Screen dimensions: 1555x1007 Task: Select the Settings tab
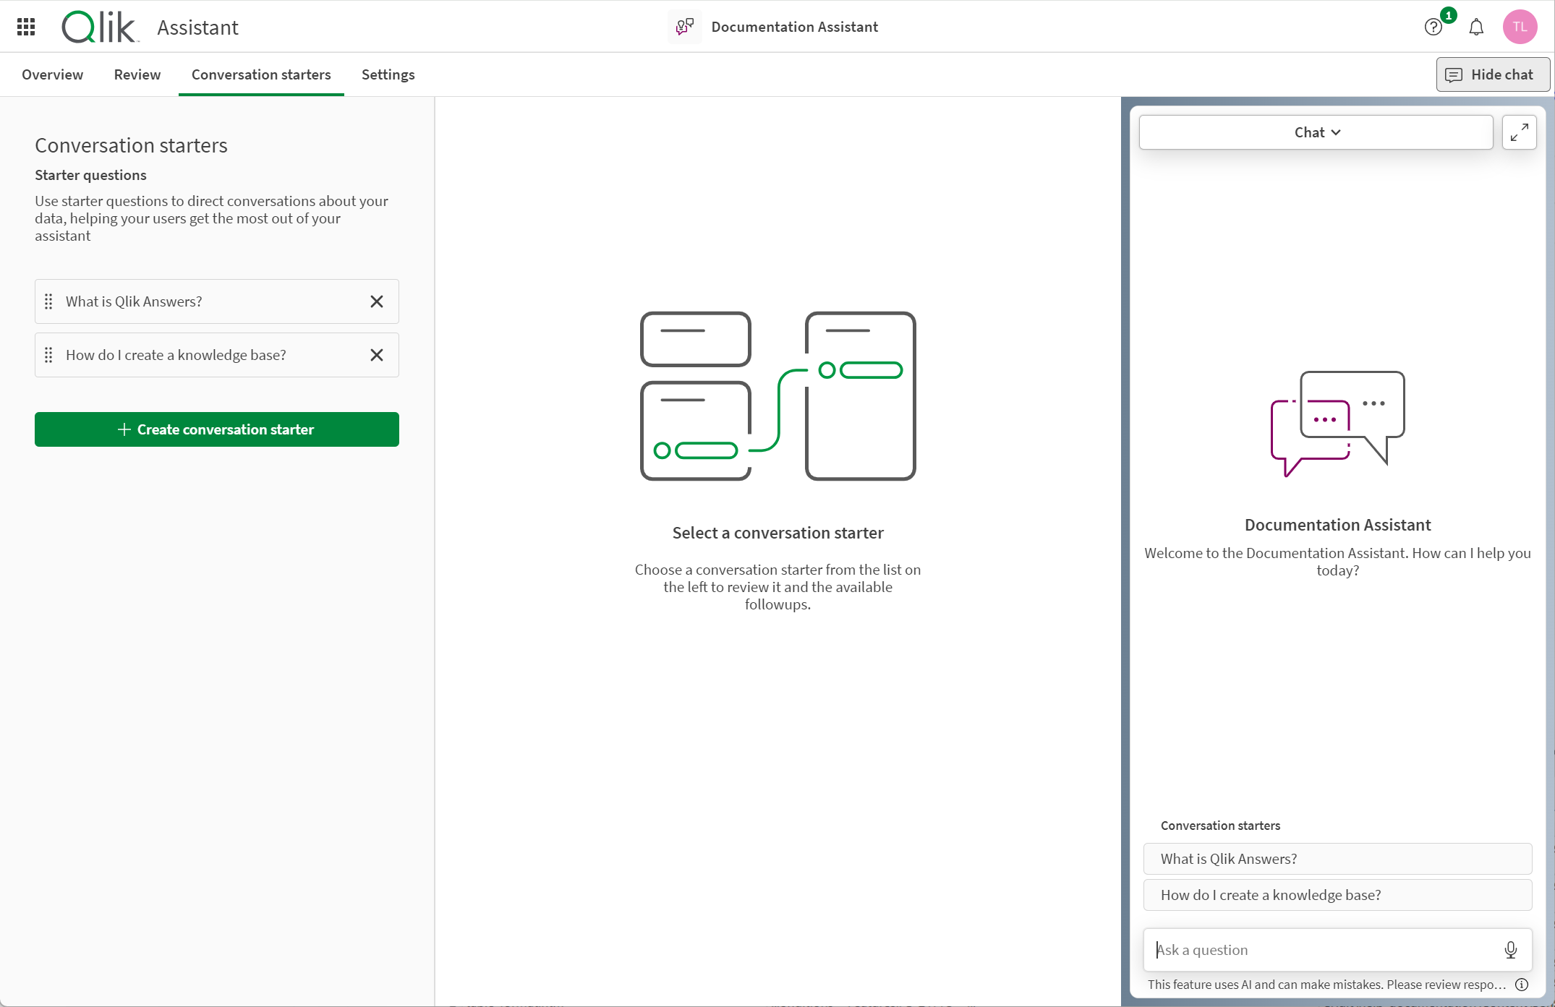point(388,74)
